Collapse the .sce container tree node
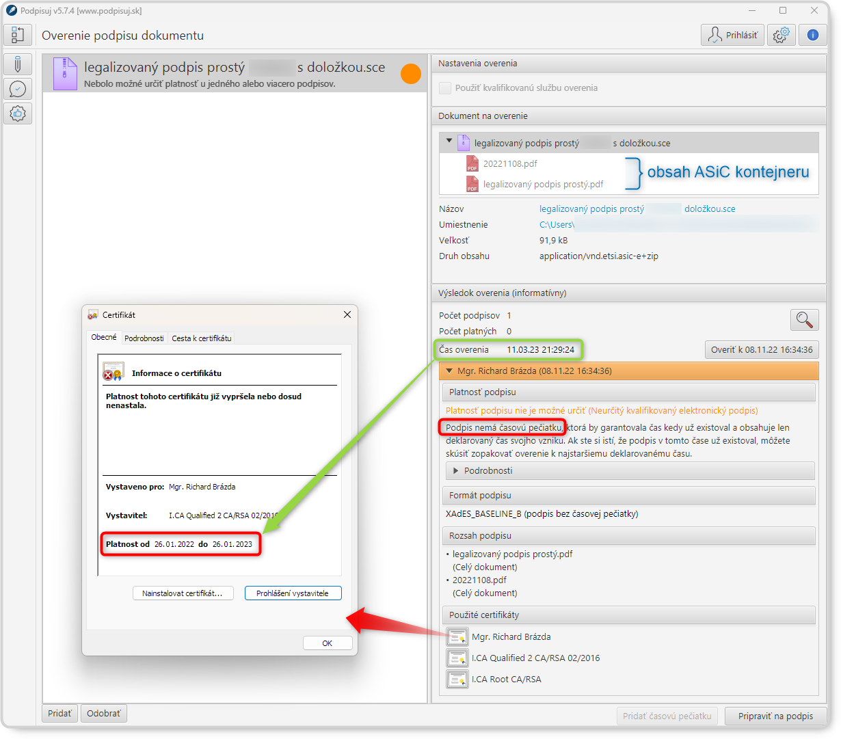 (x=449, y=142)
